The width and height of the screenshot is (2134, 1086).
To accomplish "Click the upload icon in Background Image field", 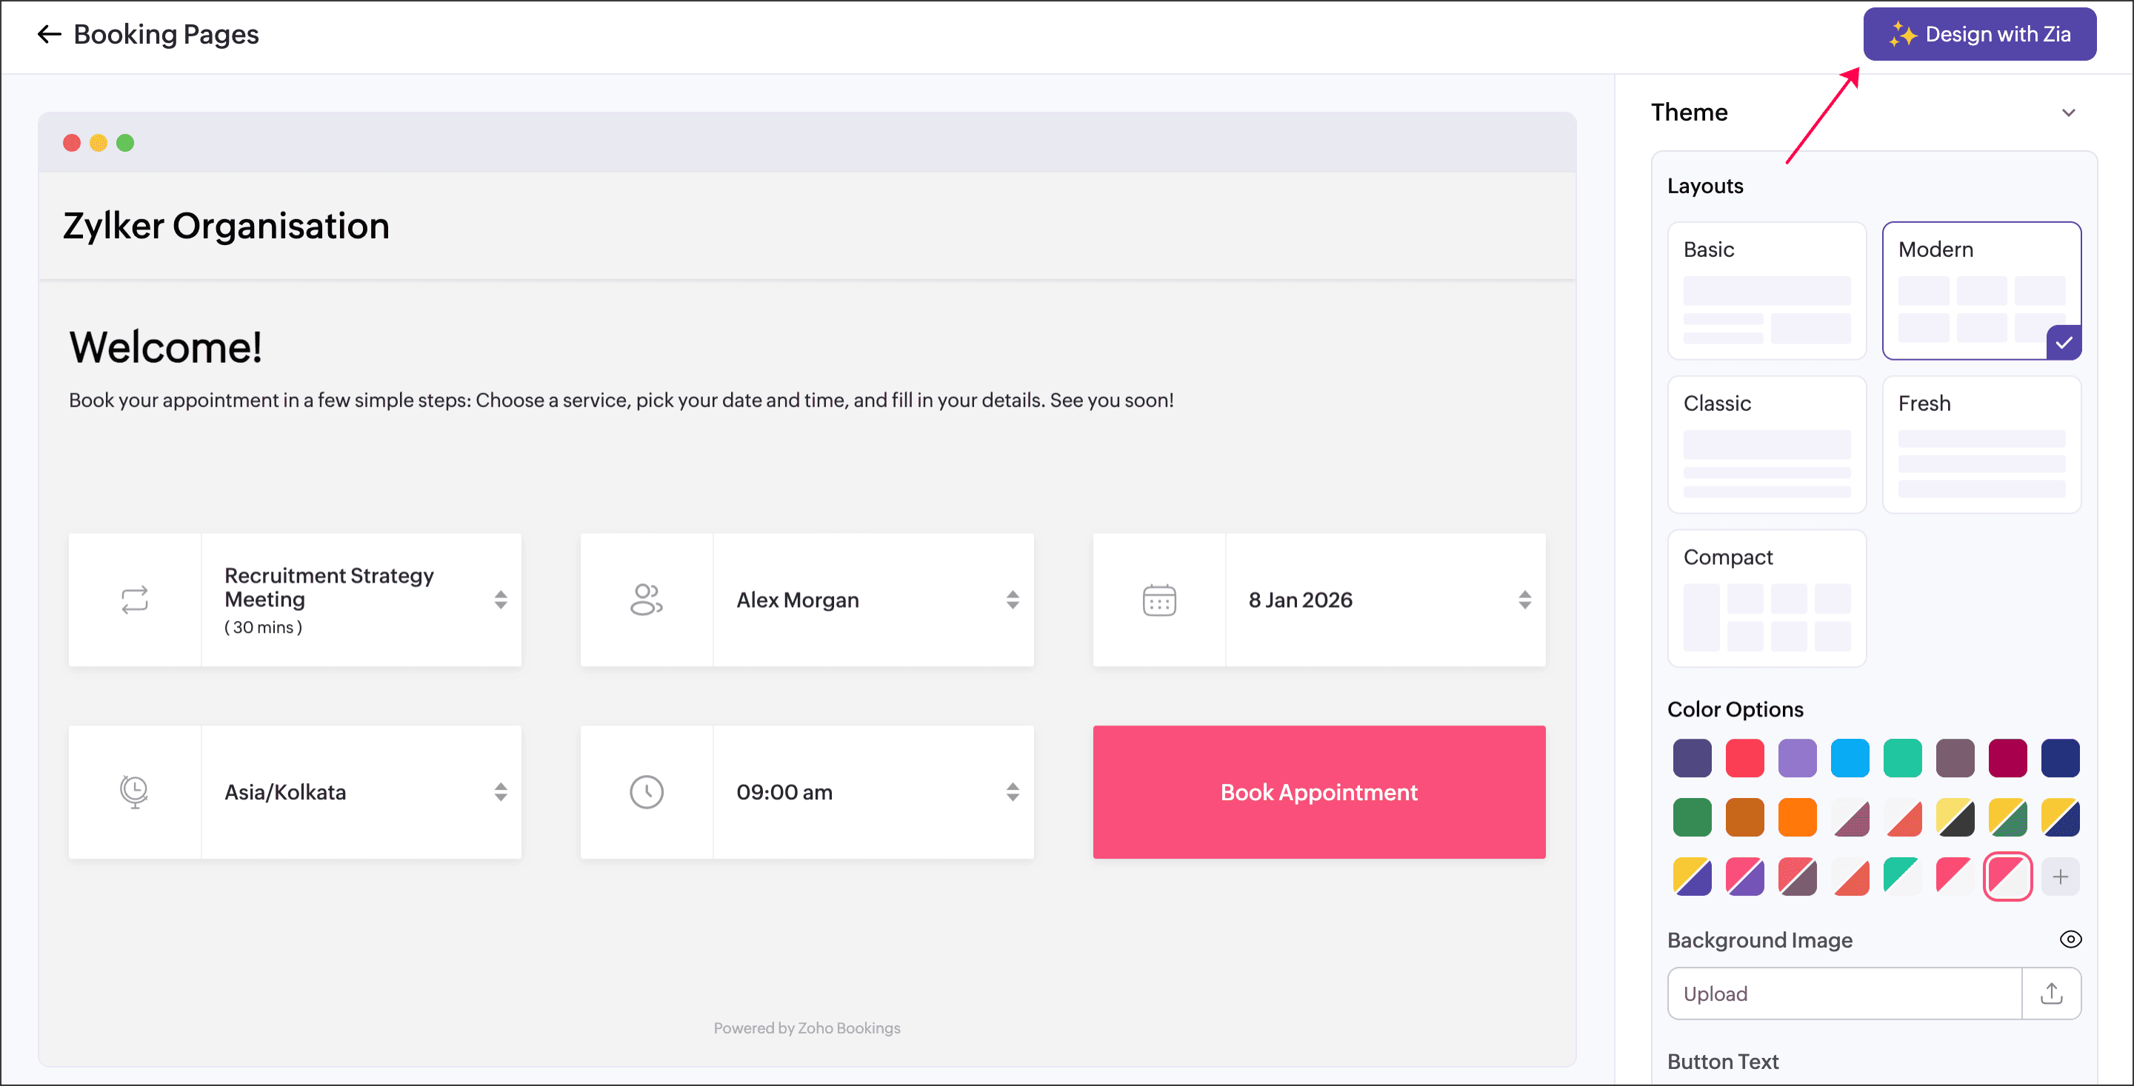I will tap(2051, 993).
